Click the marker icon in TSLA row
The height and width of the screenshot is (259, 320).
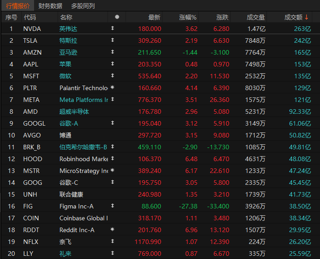tap(113, 40)
